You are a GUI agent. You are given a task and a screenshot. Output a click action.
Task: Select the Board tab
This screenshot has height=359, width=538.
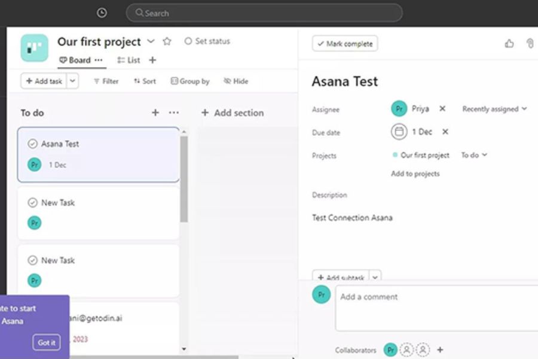(75, 60)
